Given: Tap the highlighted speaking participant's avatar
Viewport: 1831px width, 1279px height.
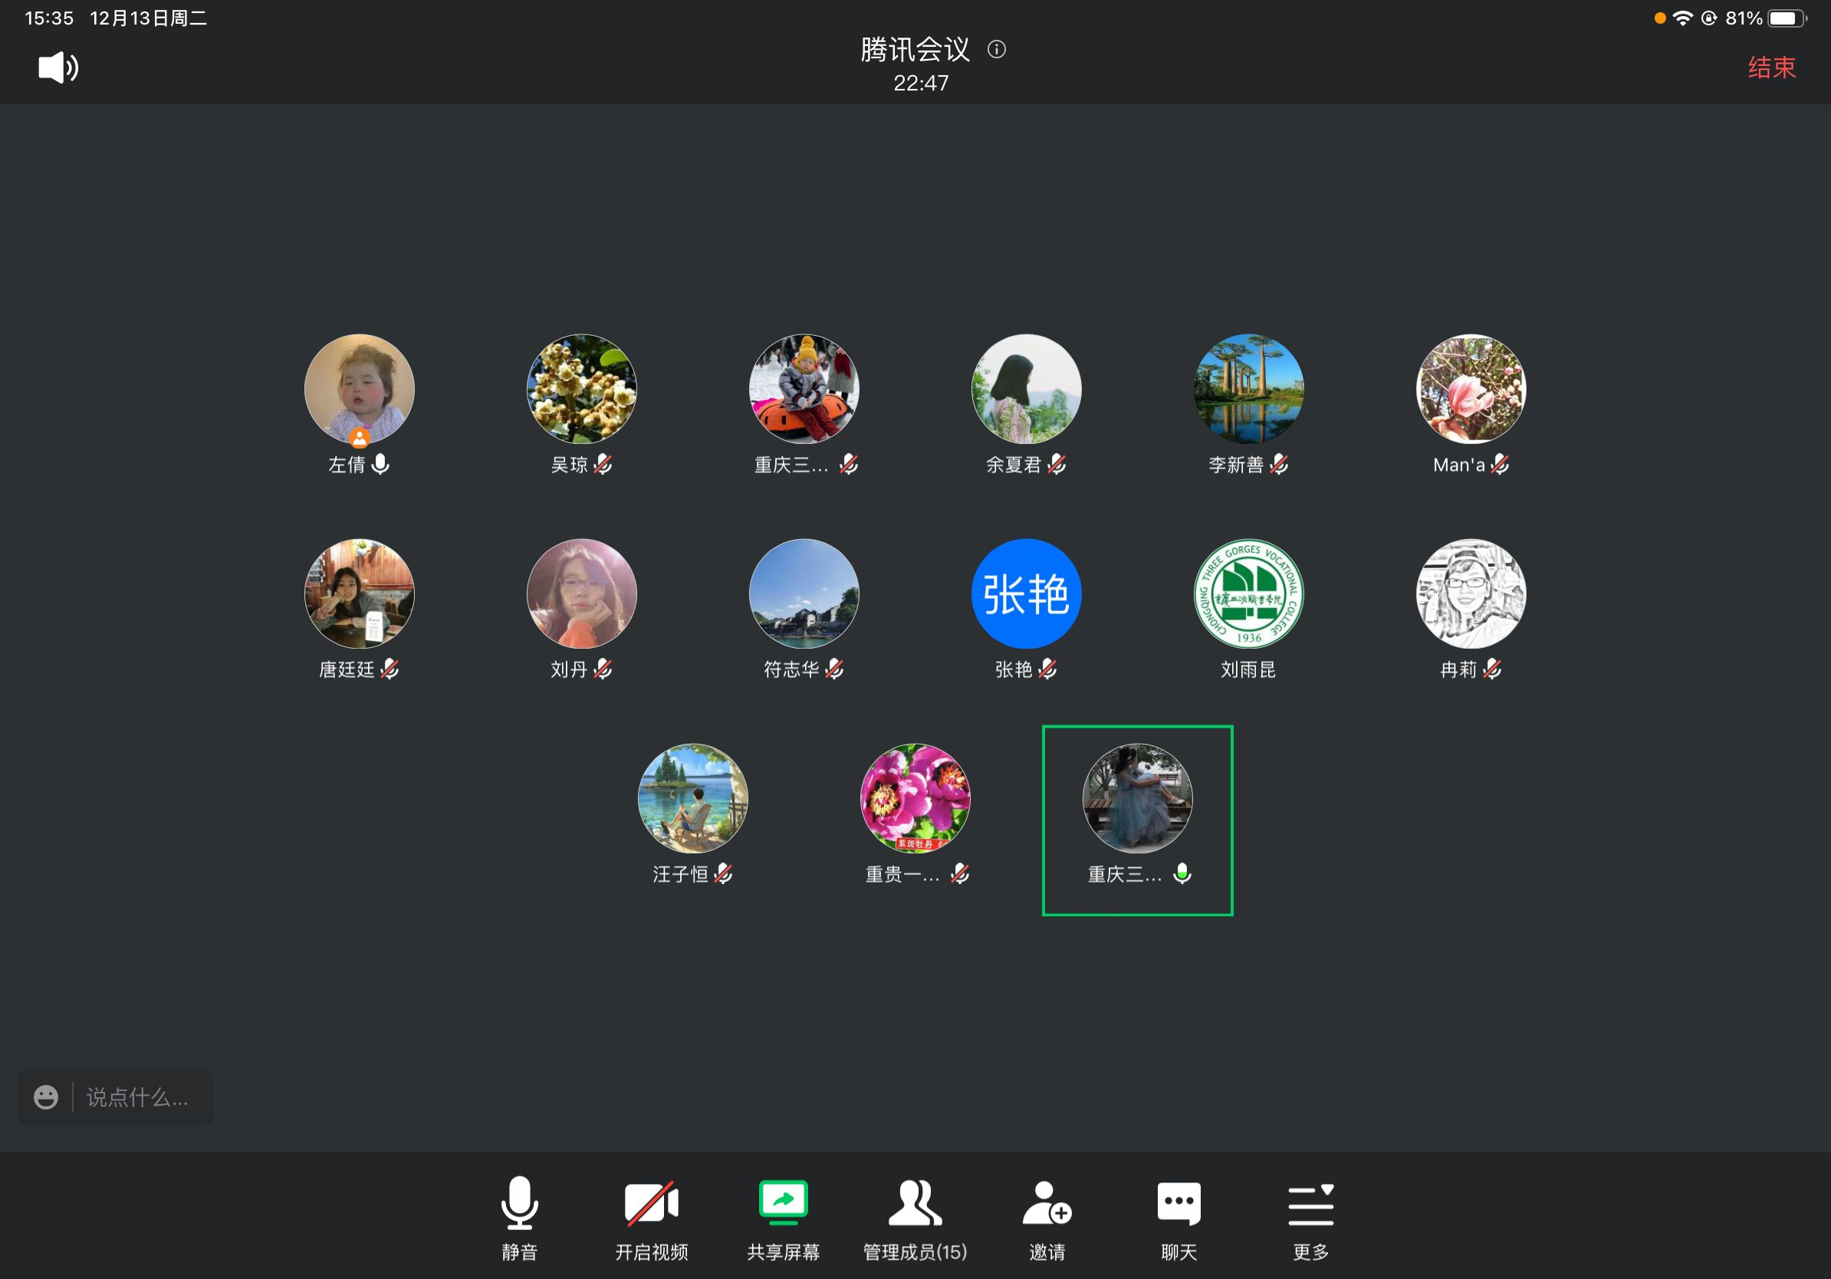Looking at the screenshot, I should pyautogui.click(x=1136, y=798).
